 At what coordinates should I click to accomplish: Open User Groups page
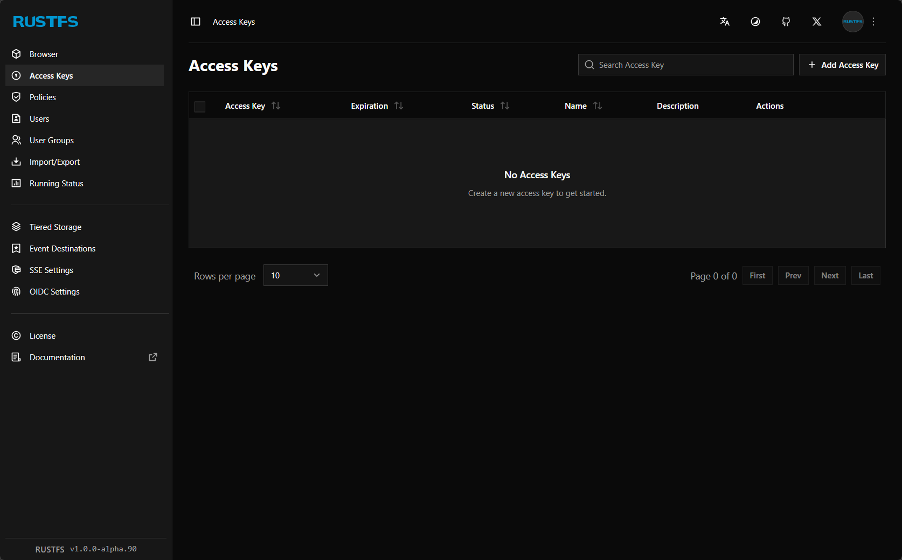tap(85, 140)
